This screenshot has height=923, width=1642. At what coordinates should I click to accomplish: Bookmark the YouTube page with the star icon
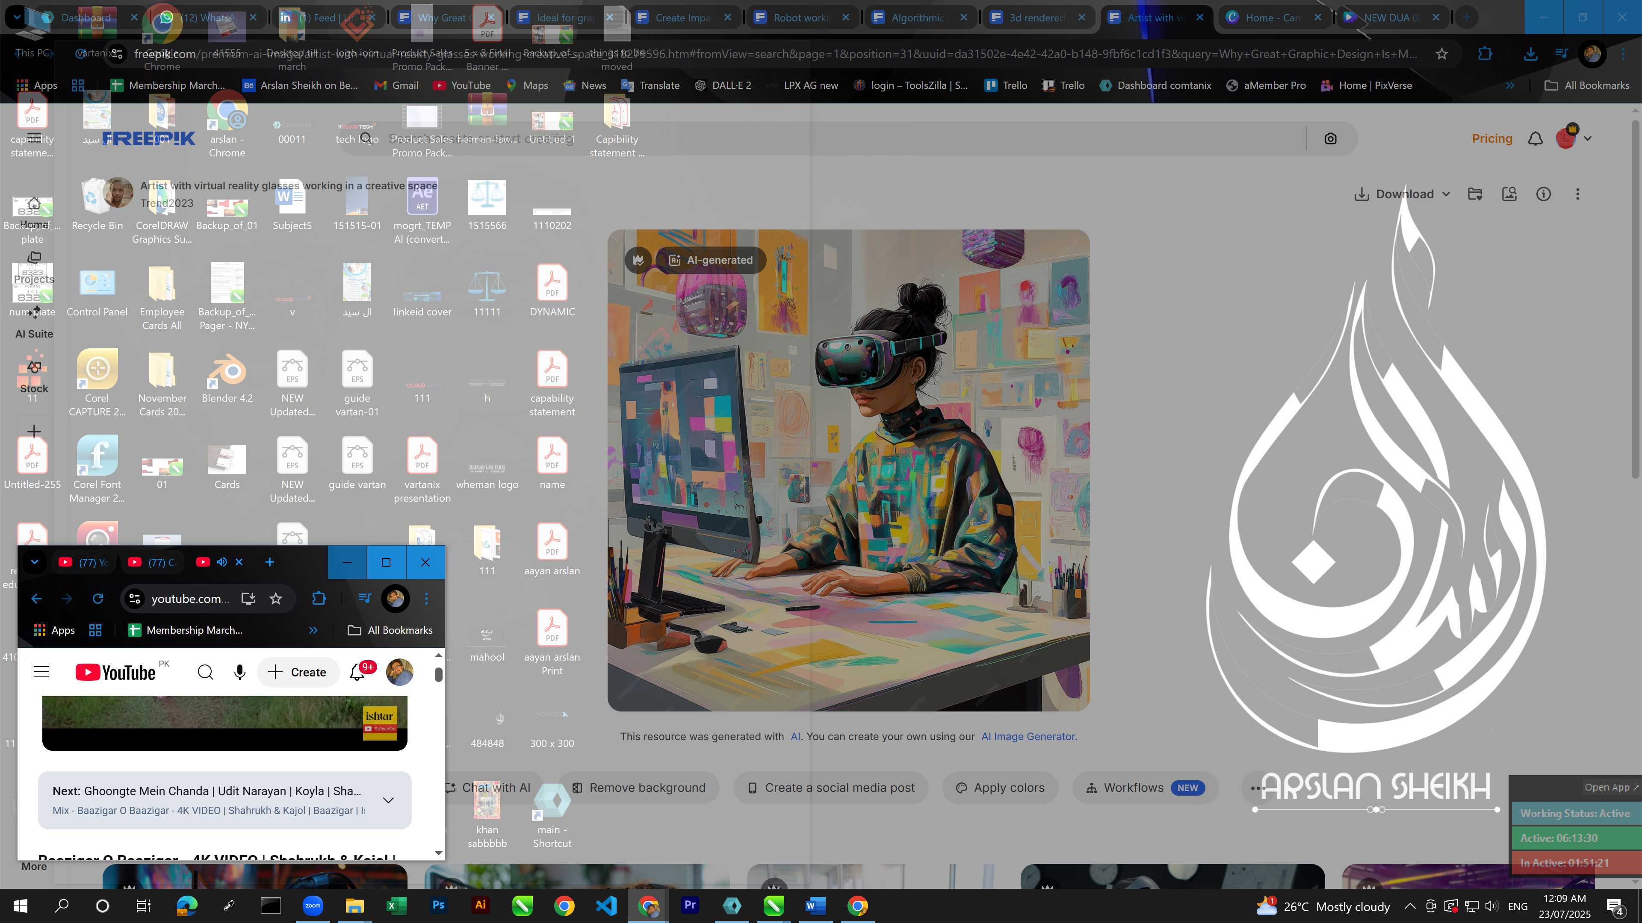(275, 599)
